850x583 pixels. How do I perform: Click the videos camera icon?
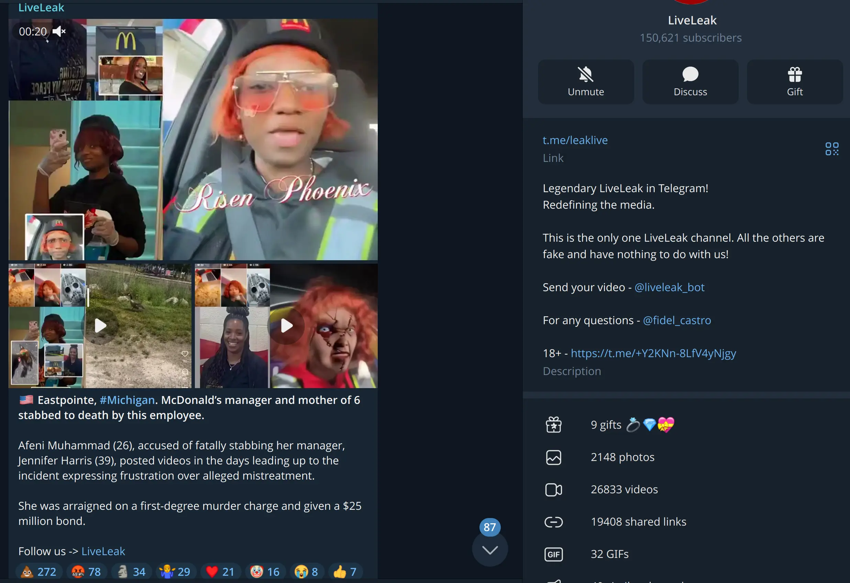[553, 490]
